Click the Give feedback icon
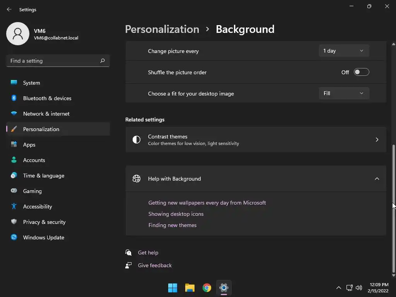The height and width of the screenshot is (297, 396). point(129,265)
